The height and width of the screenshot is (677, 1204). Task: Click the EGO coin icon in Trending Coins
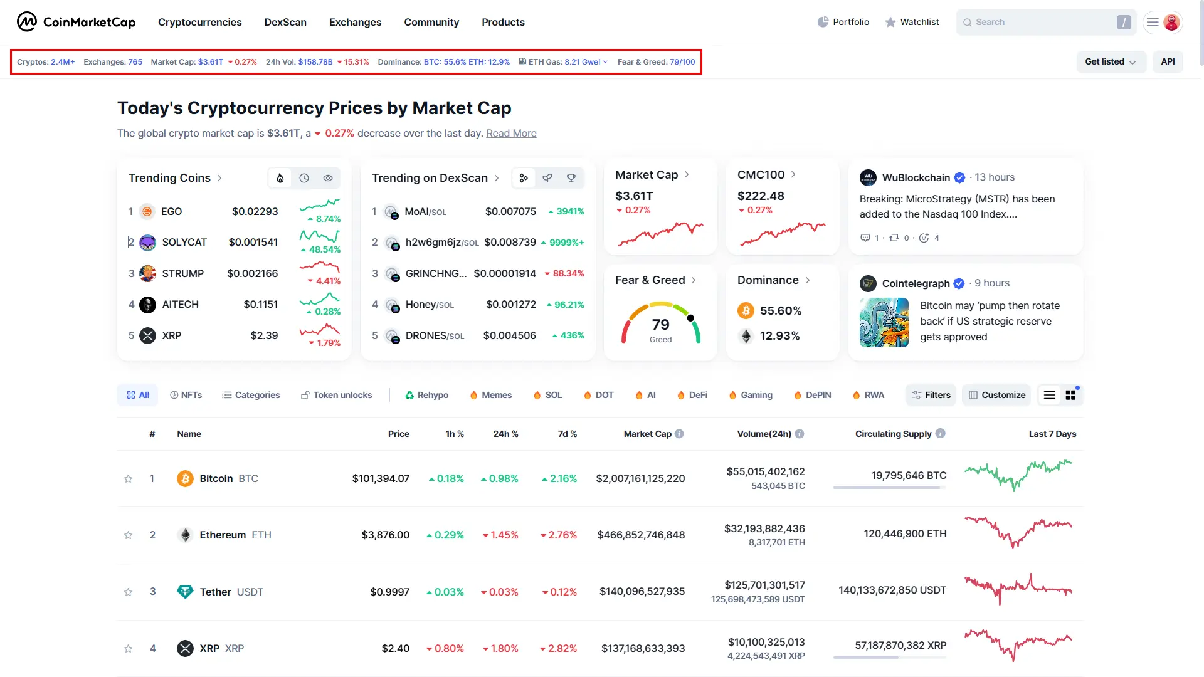click(147, 212)
